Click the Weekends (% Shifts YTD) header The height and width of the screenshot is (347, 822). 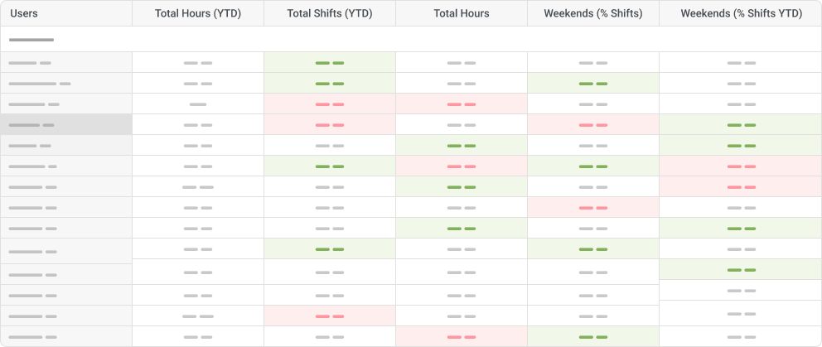pyautogui.click(x=742, y=13)
